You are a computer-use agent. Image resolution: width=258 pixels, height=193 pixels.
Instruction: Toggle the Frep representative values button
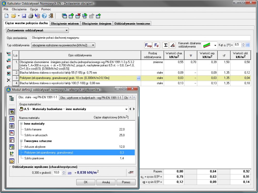tap(148, 45)
